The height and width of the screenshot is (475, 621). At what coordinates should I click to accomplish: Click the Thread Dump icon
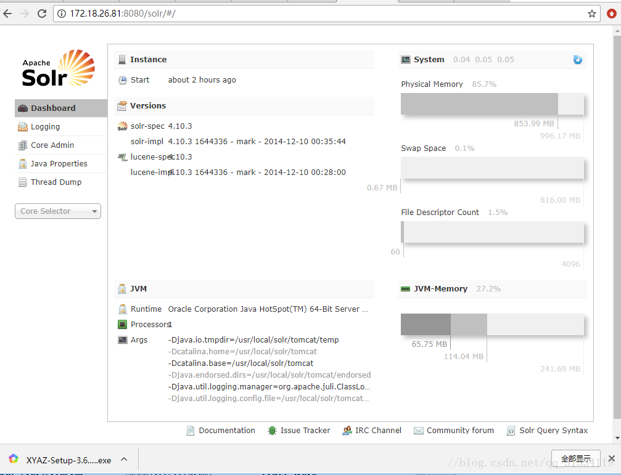tap(23, 182)
